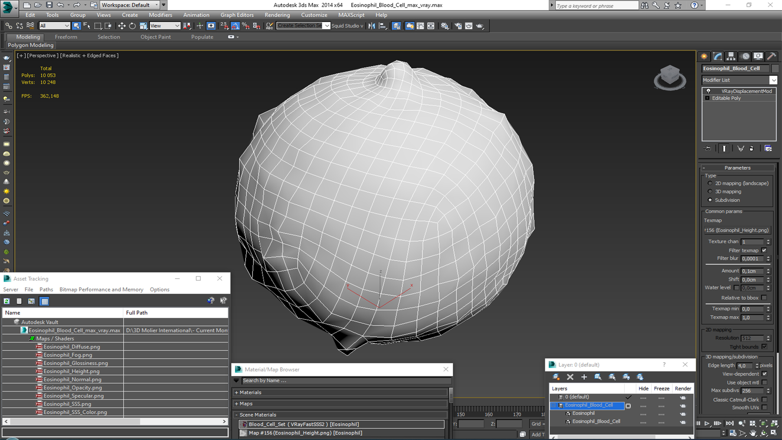Toggle the Filter texmap checkbox
Screen dimensions: 782x440
click(x=764, y=250)
